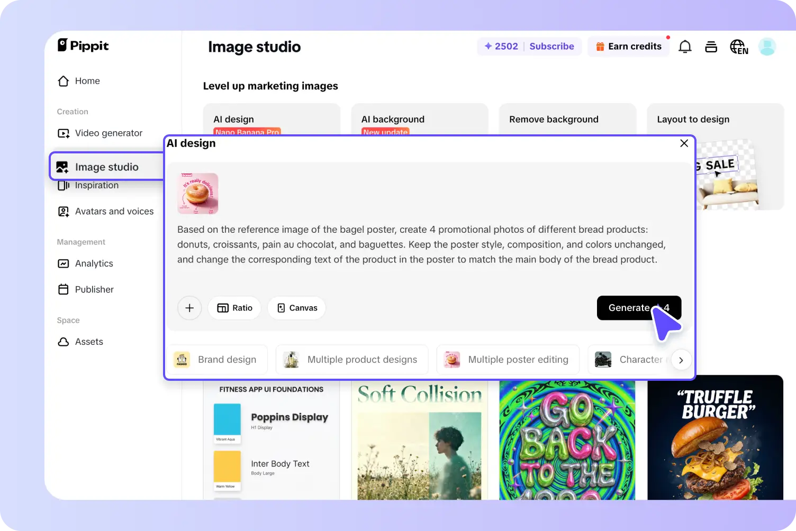Open the language selector globe icon

pos(739,46)
